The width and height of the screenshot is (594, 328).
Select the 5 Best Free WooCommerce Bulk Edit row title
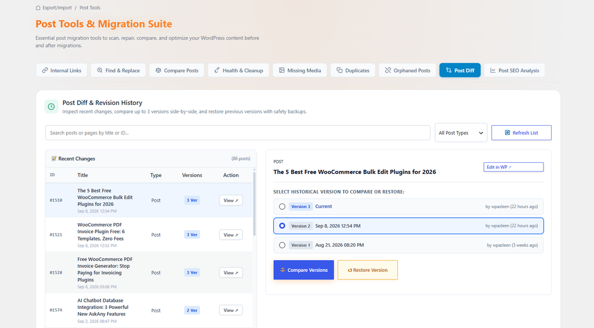coord(105,198)
